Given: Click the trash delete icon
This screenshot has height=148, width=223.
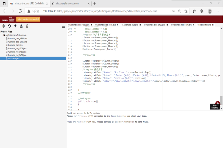Looking at the screenshot, I should pyautogui.click(x=27, y=26).
